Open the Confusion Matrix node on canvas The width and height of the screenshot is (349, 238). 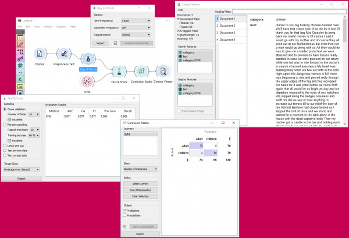pyautogui.click(x=141, y=71)
